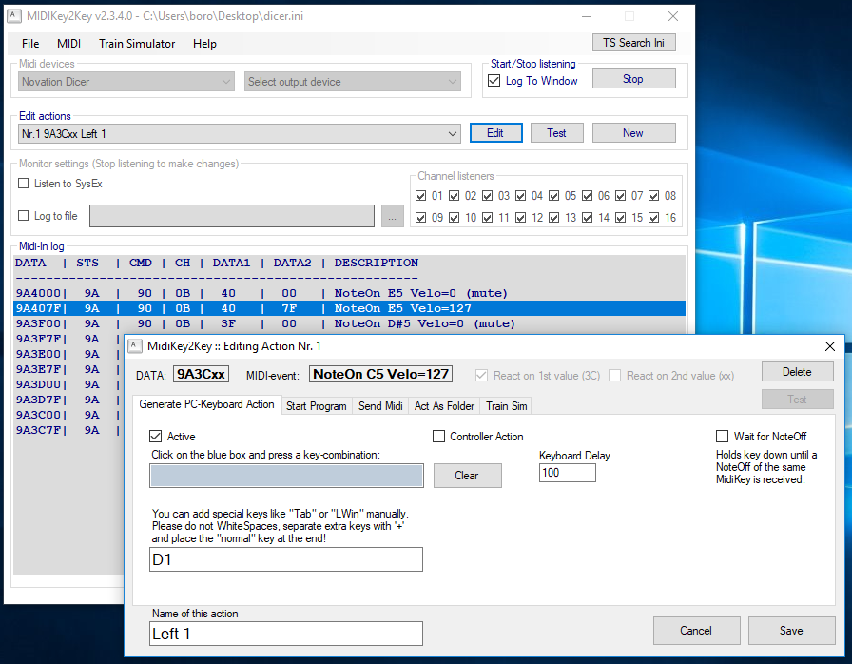Open the Train Simulator menu
Screen dimensions: 852x664
click(x=137, y=44)
